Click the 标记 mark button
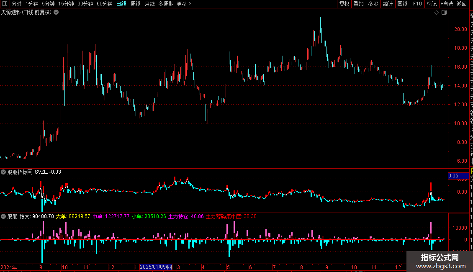 pos(432,4)
